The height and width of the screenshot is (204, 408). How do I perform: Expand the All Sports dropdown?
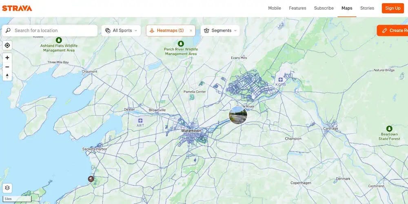tap(121, 30)
